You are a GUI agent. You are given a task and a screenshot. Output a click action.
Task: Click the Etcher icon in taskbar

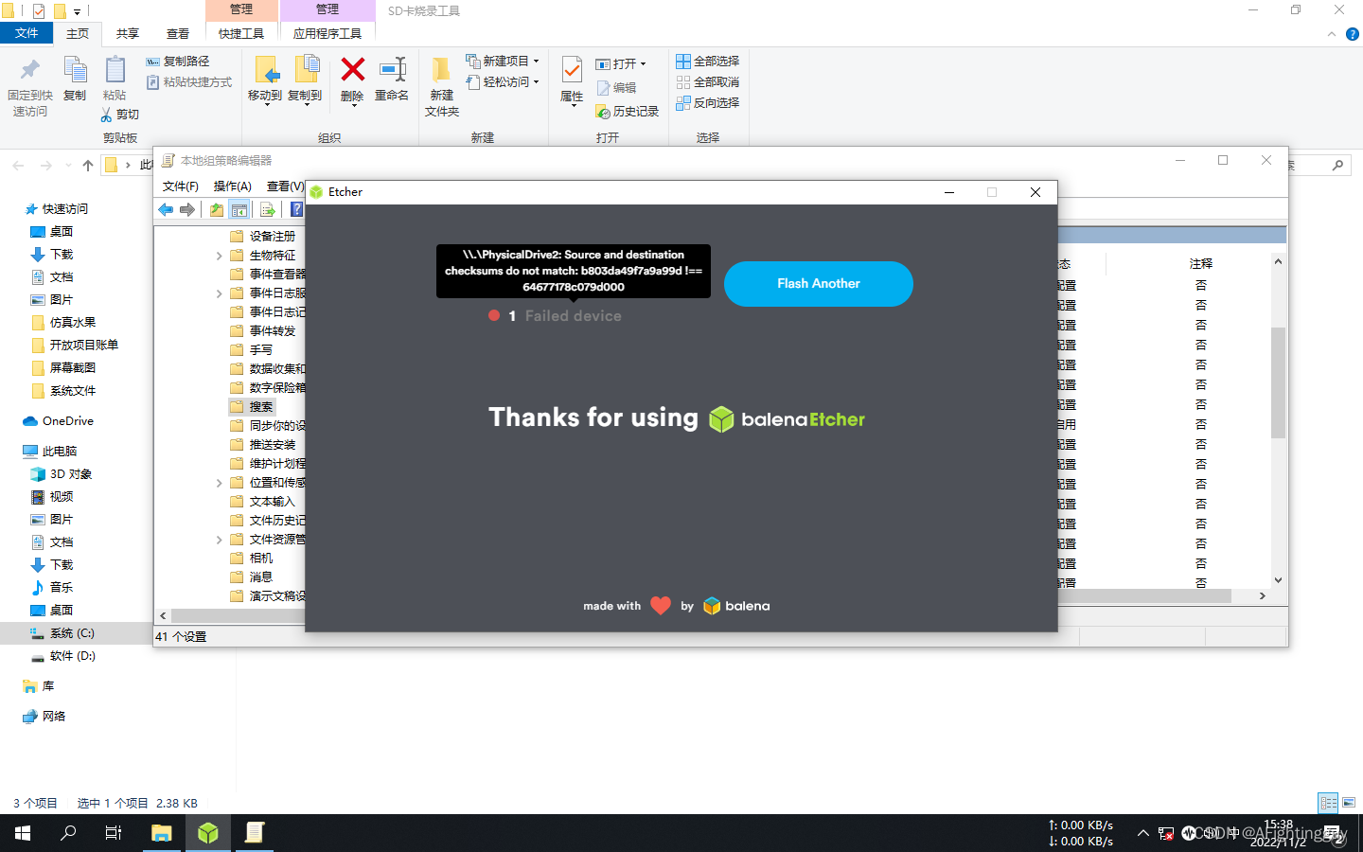208,833
